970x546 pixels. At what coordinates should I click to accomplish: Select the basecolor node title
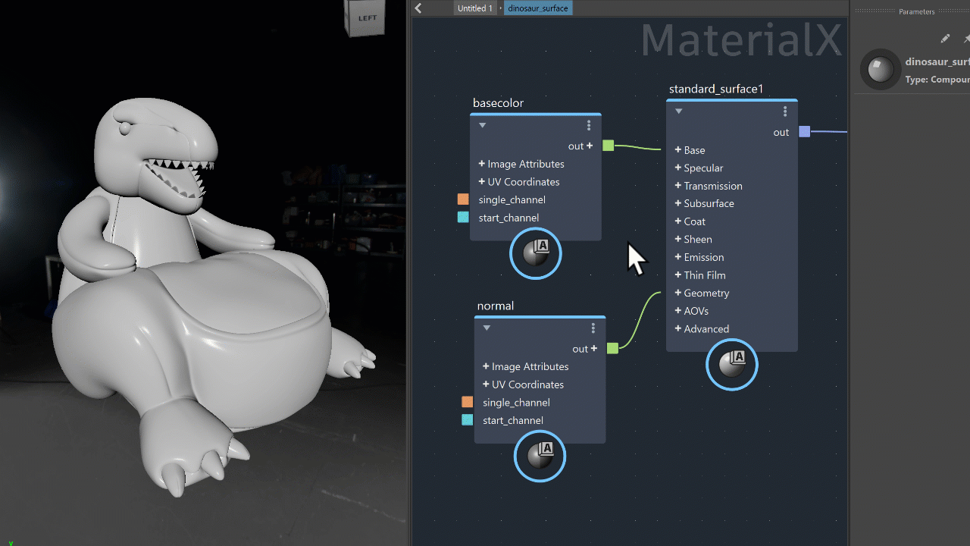(498, 103)
